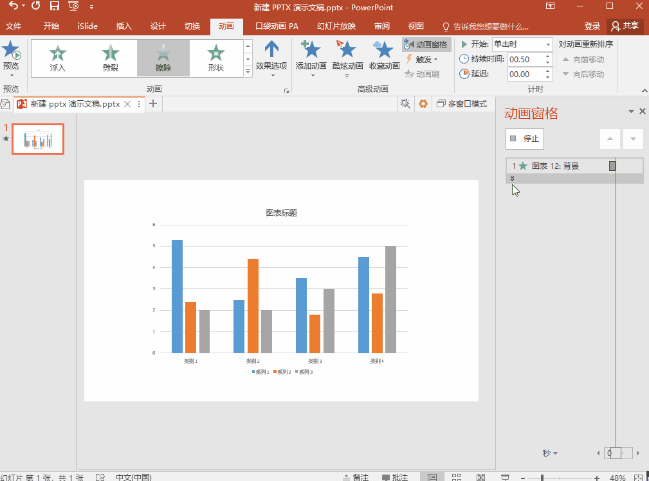This screenshot has width=649, height=481.
Task: Open the Start timing dropdown (单击时)
Action: (x=522, y=44)
